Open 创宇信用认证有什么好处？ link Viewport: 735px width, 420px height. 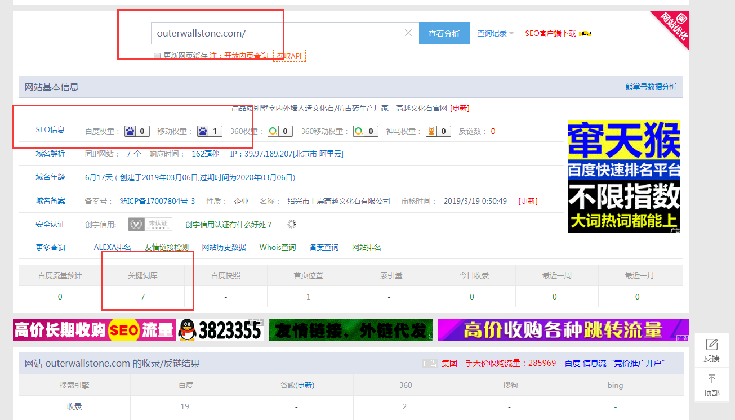point(229,225)
